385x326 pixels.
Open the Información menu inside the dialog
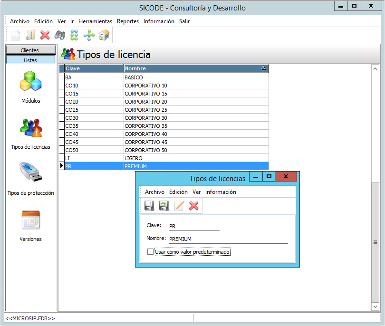click(221, 192)
